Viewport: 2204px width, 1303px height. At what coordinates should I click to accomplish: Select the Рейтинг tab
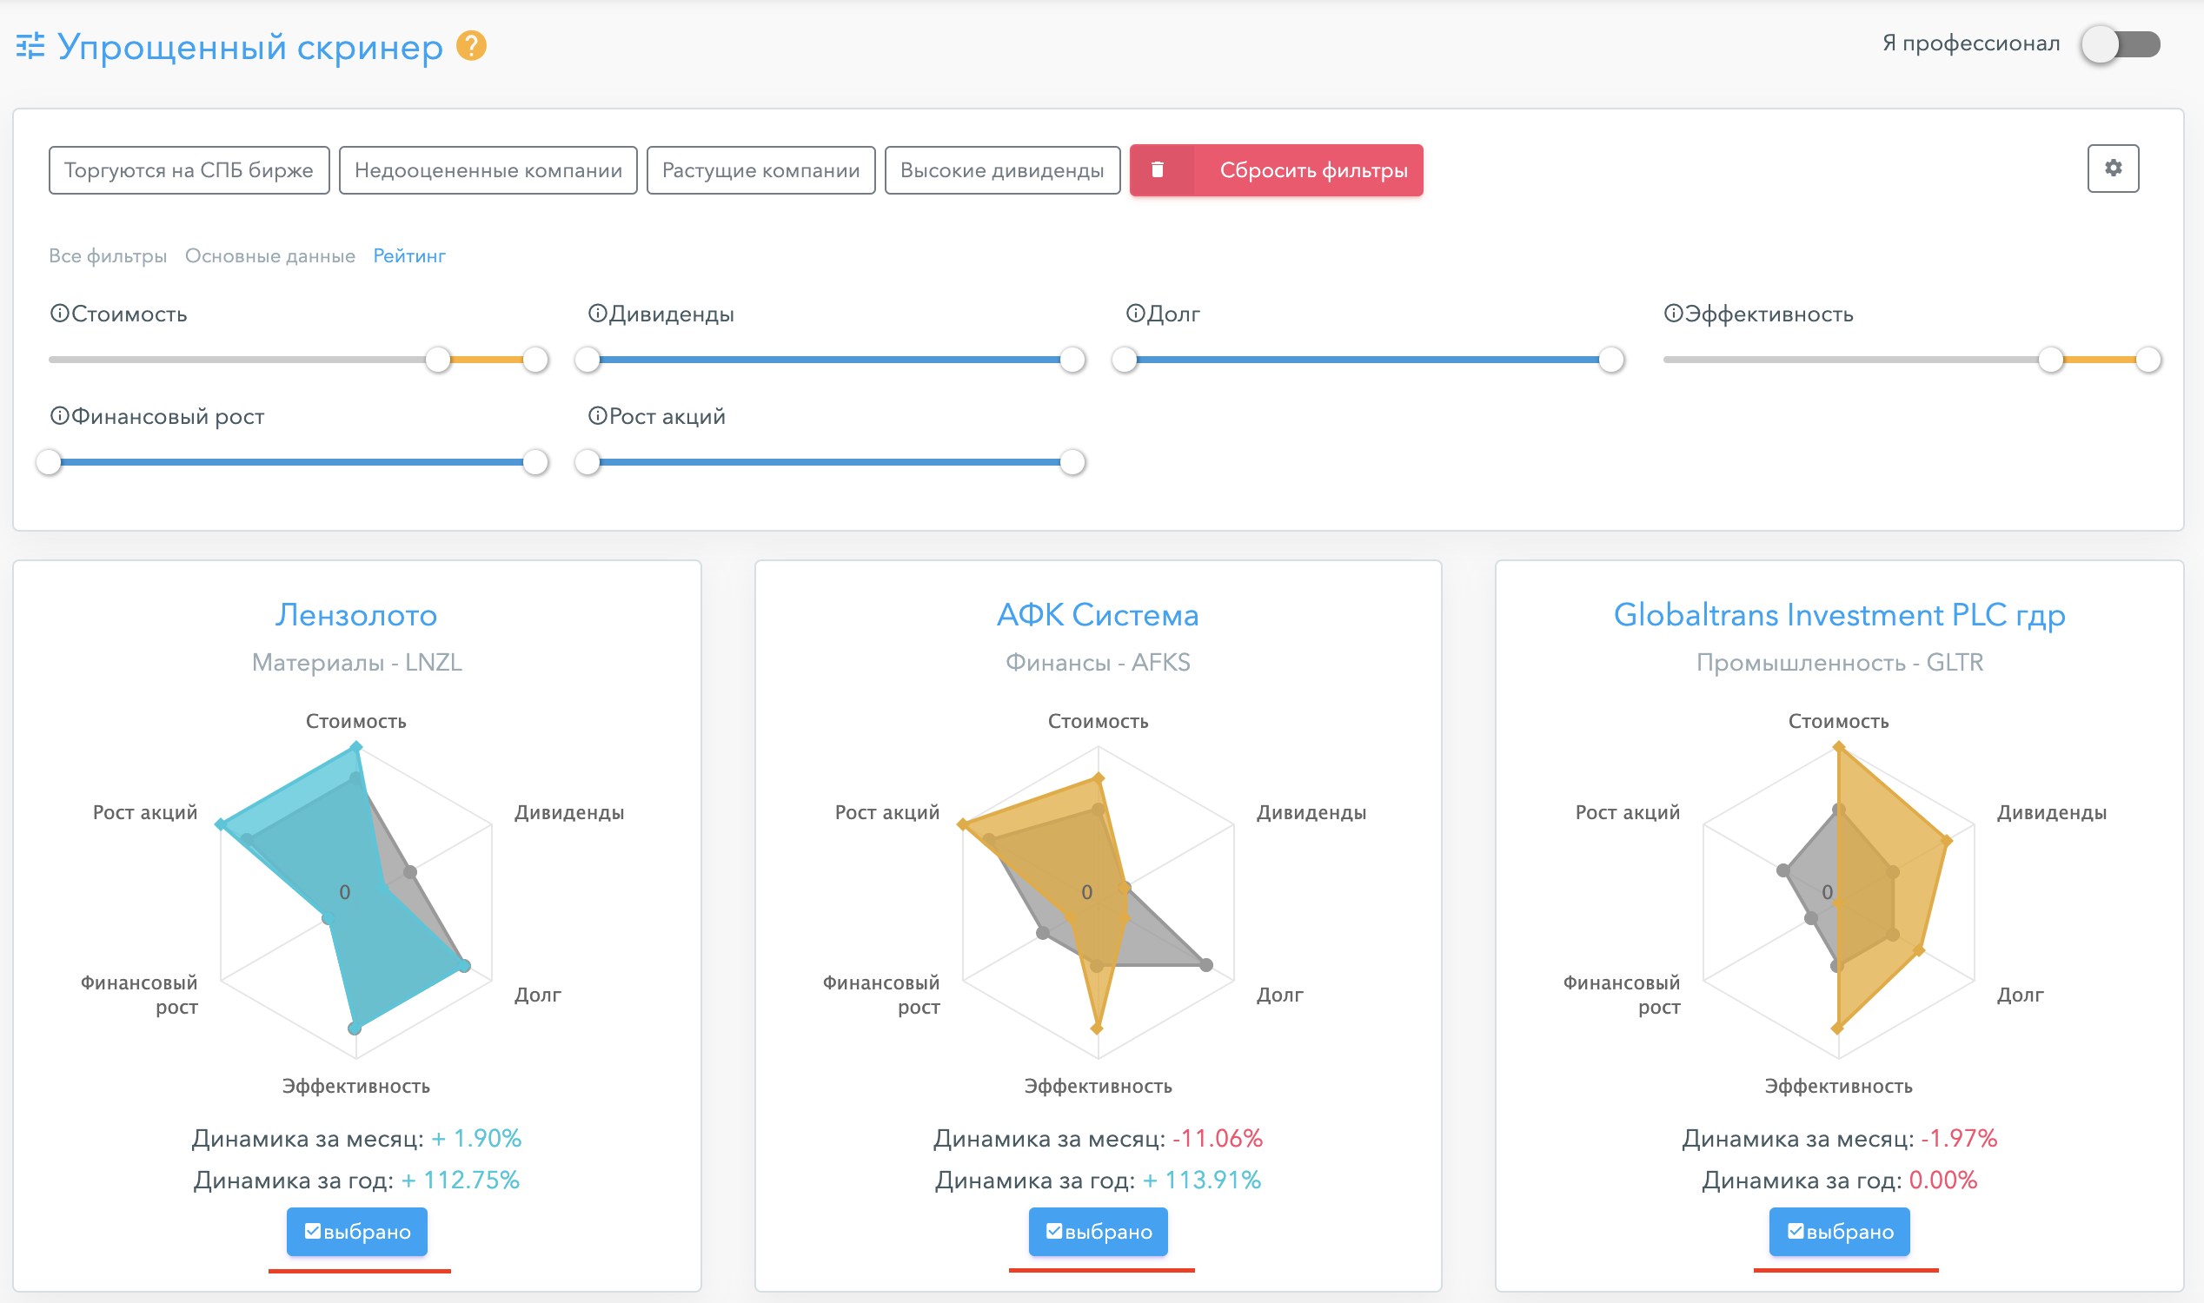point(409,255)
